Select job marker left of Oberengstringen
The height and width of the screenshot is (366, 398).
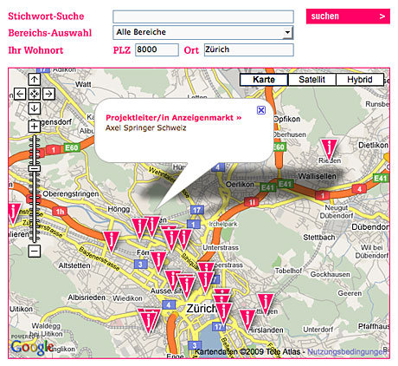tap(13, 213)
